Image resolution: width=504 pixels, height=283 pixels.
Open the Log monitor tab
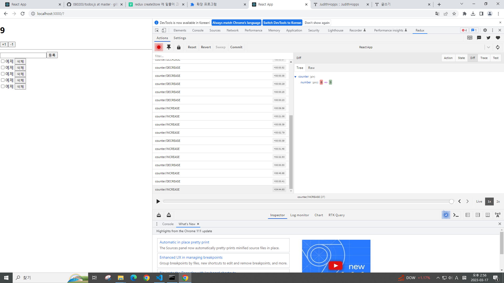[300, 215]
